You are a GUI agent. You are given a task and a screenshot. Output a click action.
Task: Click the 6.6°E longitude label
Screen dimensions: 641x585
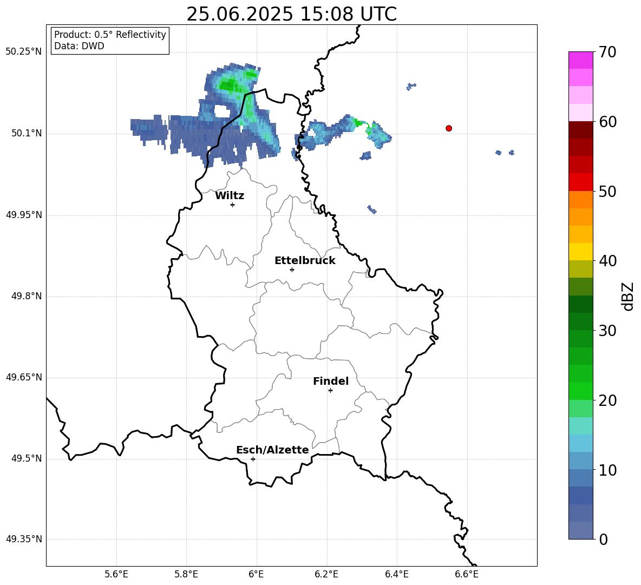[467, 574]
